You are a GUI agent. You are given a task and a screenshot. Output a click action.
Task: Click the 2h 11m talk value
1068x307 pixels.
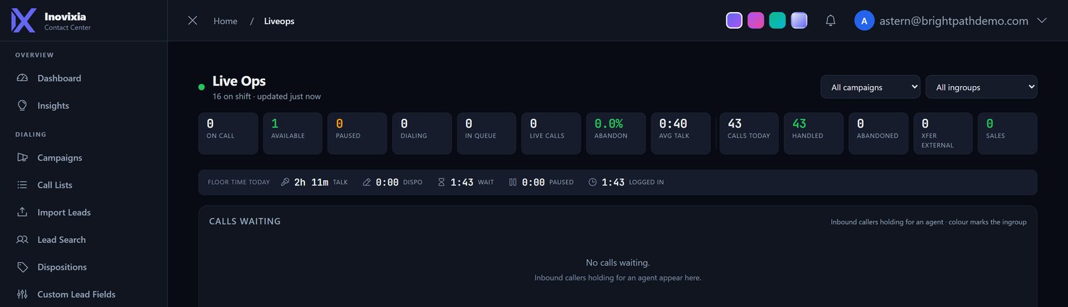[x=311, y=182]
